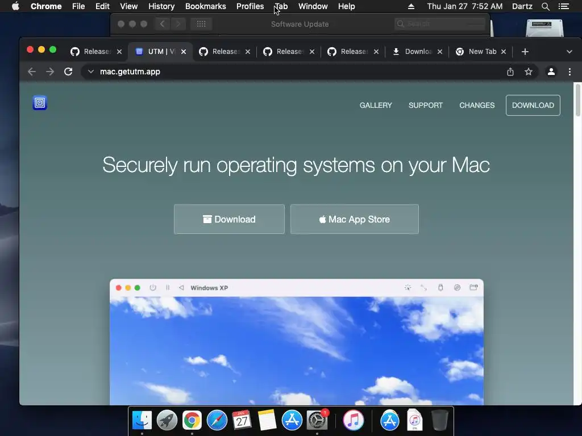The width and height of the screenshot is (582, 436).
Task: Open the SUPPORT link
Action: [426, 105]
